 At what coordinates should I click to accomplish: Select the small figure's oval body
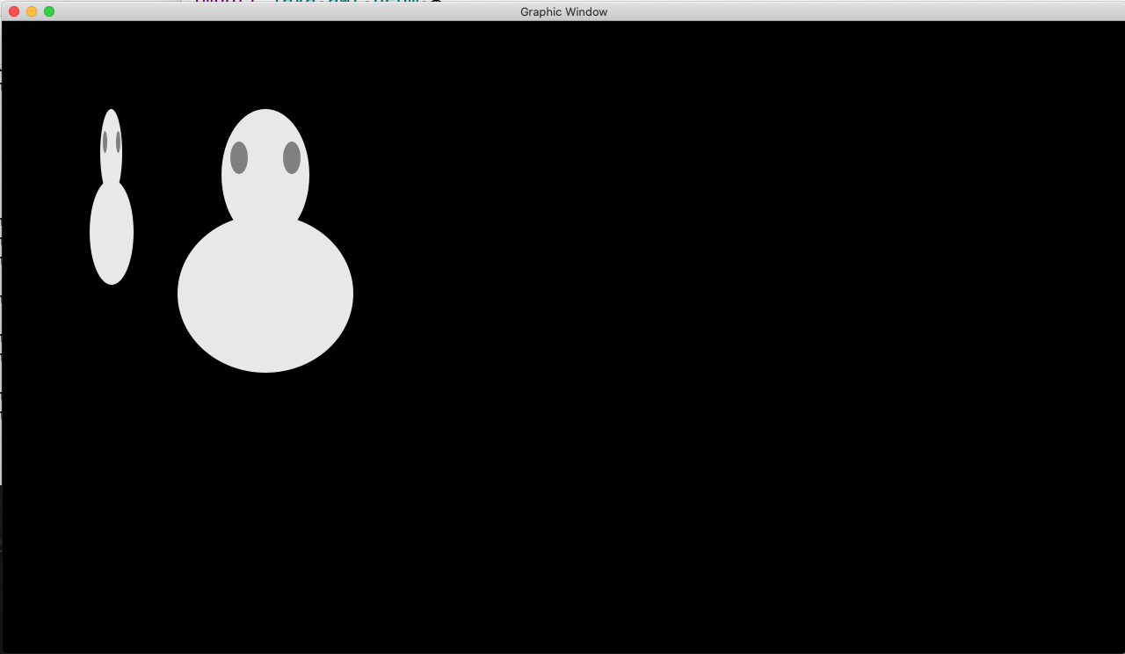[112, 236]
